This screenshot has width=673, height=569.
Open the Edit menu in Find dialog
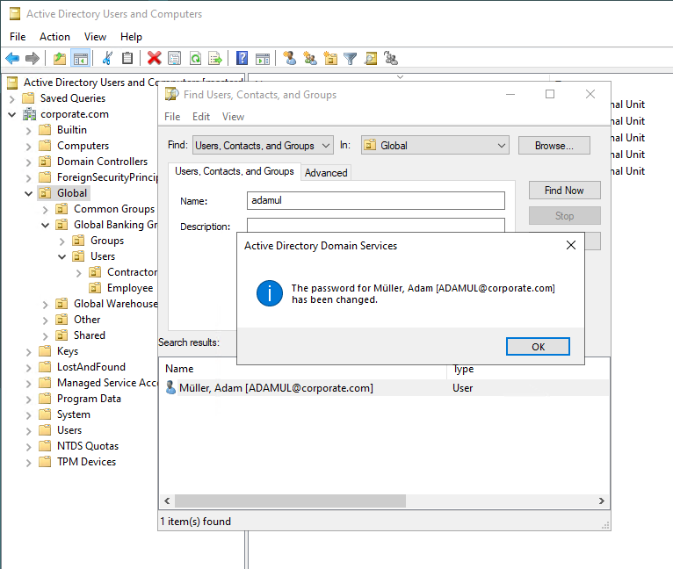[201, 117]
